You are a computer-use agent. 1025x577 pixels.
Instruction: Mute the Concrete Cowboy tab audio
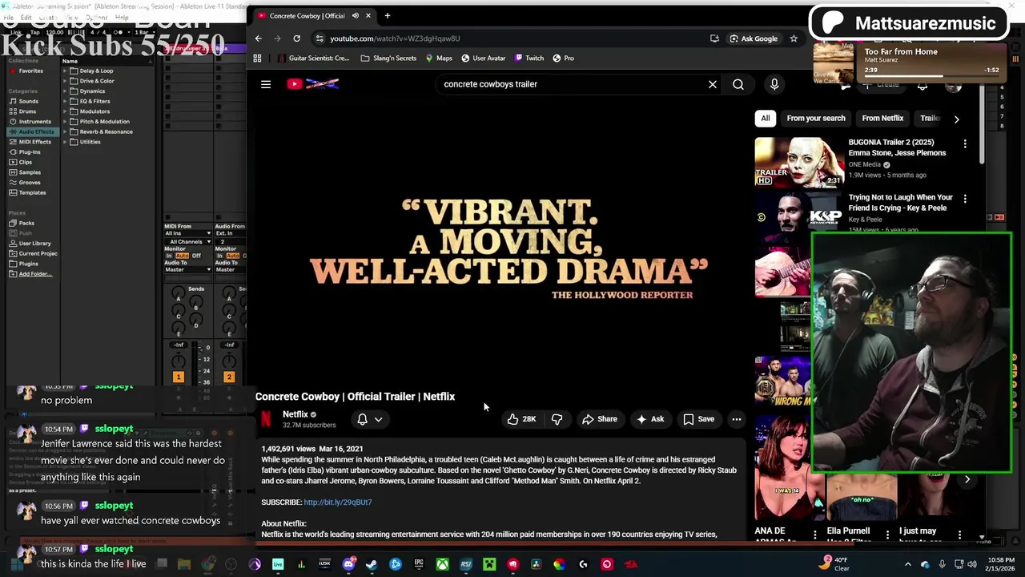[356, 15]
